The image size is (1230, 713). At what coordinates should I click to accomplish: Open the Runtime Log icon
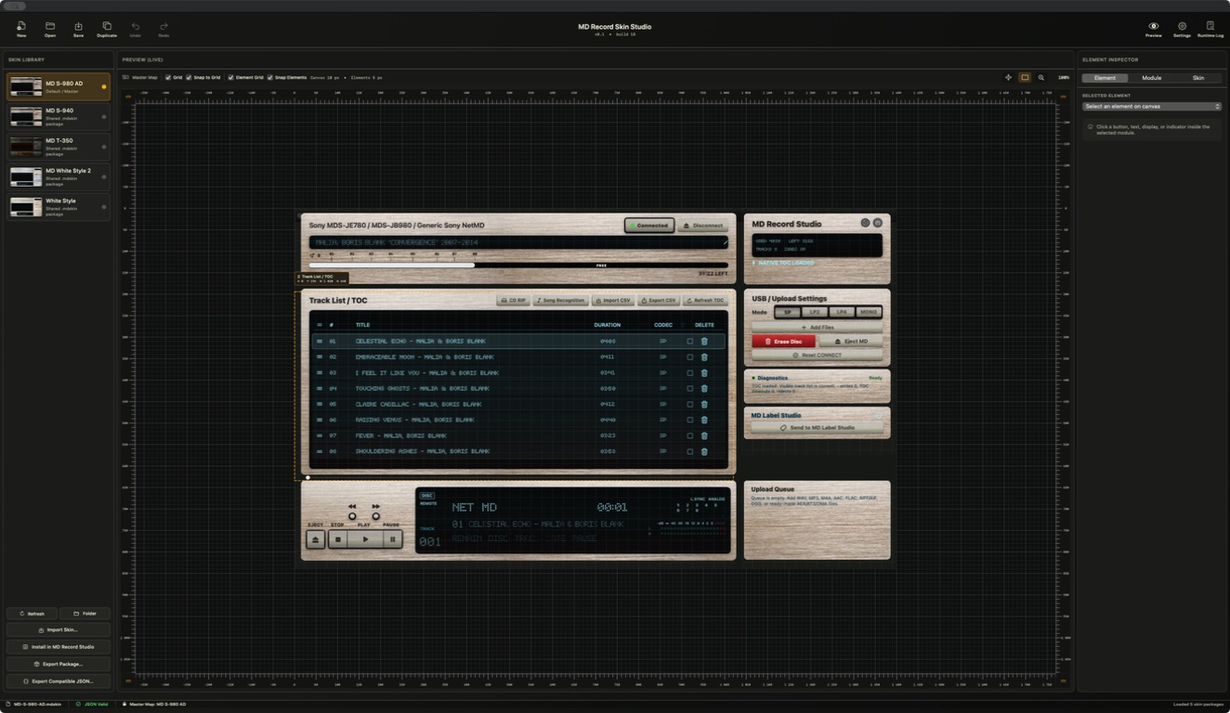[1210, 26]
